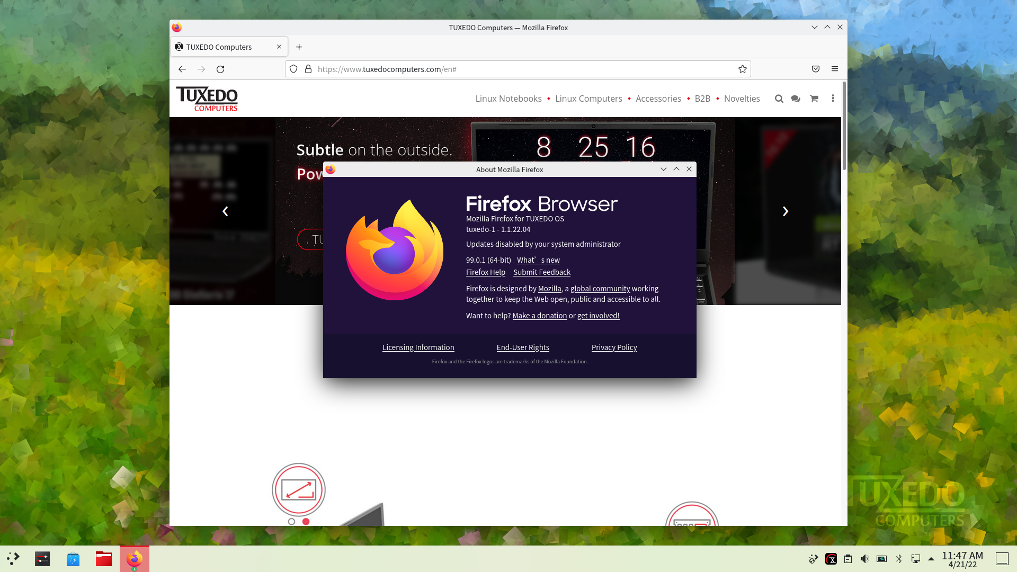Click Submit Feedback link
Image resolution: width=1017 pixels, height=572 pixels.
542,272
